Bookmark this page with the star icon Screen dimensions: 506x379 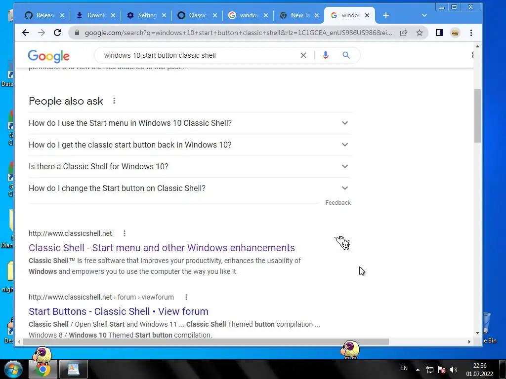419,33
